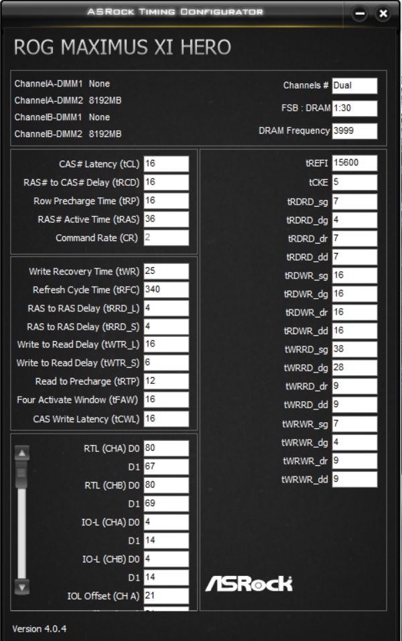The image size is (402, 641).
Task: Select the IO-L (CHA) D1 field
Action: pyautogui.click(x=166, y=540)
